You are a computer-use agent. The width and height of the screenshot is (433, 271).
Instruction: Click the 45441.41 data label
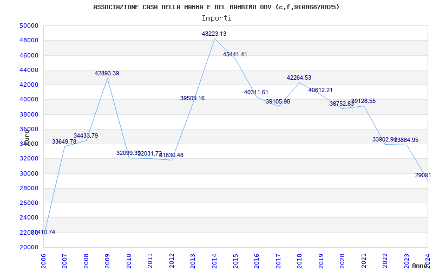pyautogui.click(x=235, y=54)
